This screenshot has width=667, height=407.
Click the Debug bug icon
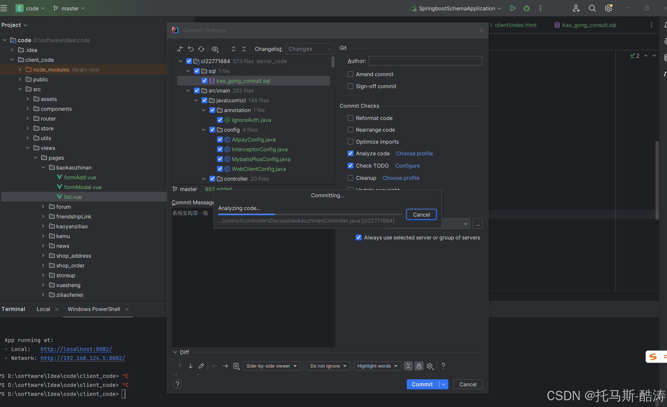pyautogui.click(x=526, y=8)
